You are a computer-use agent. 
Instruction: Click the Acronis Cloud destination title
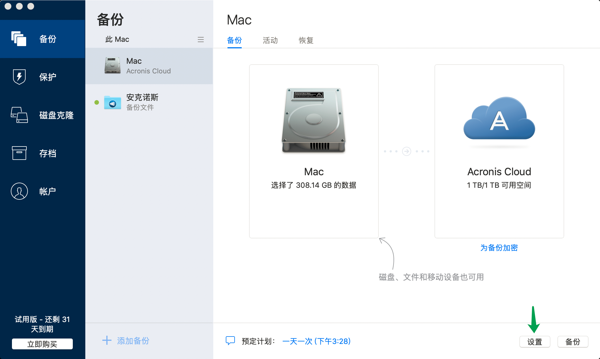[499, 172]
